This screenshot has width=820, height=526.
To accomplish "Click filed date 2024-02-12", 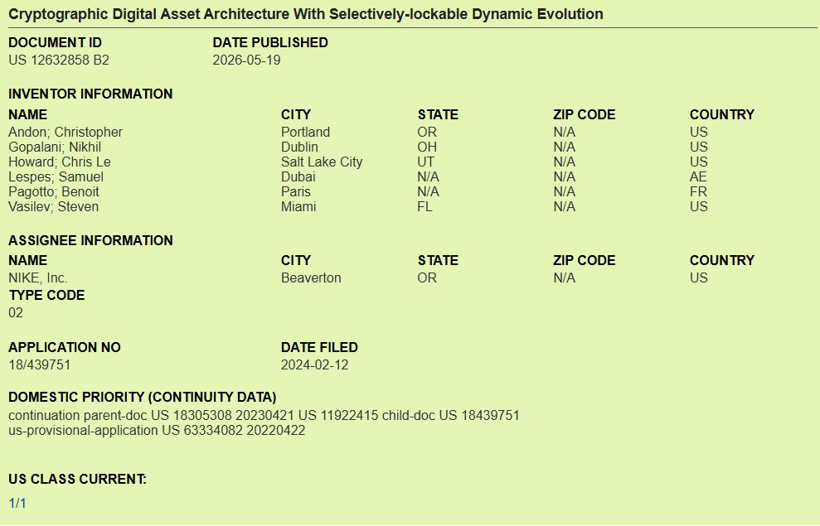I will point(315,365).
